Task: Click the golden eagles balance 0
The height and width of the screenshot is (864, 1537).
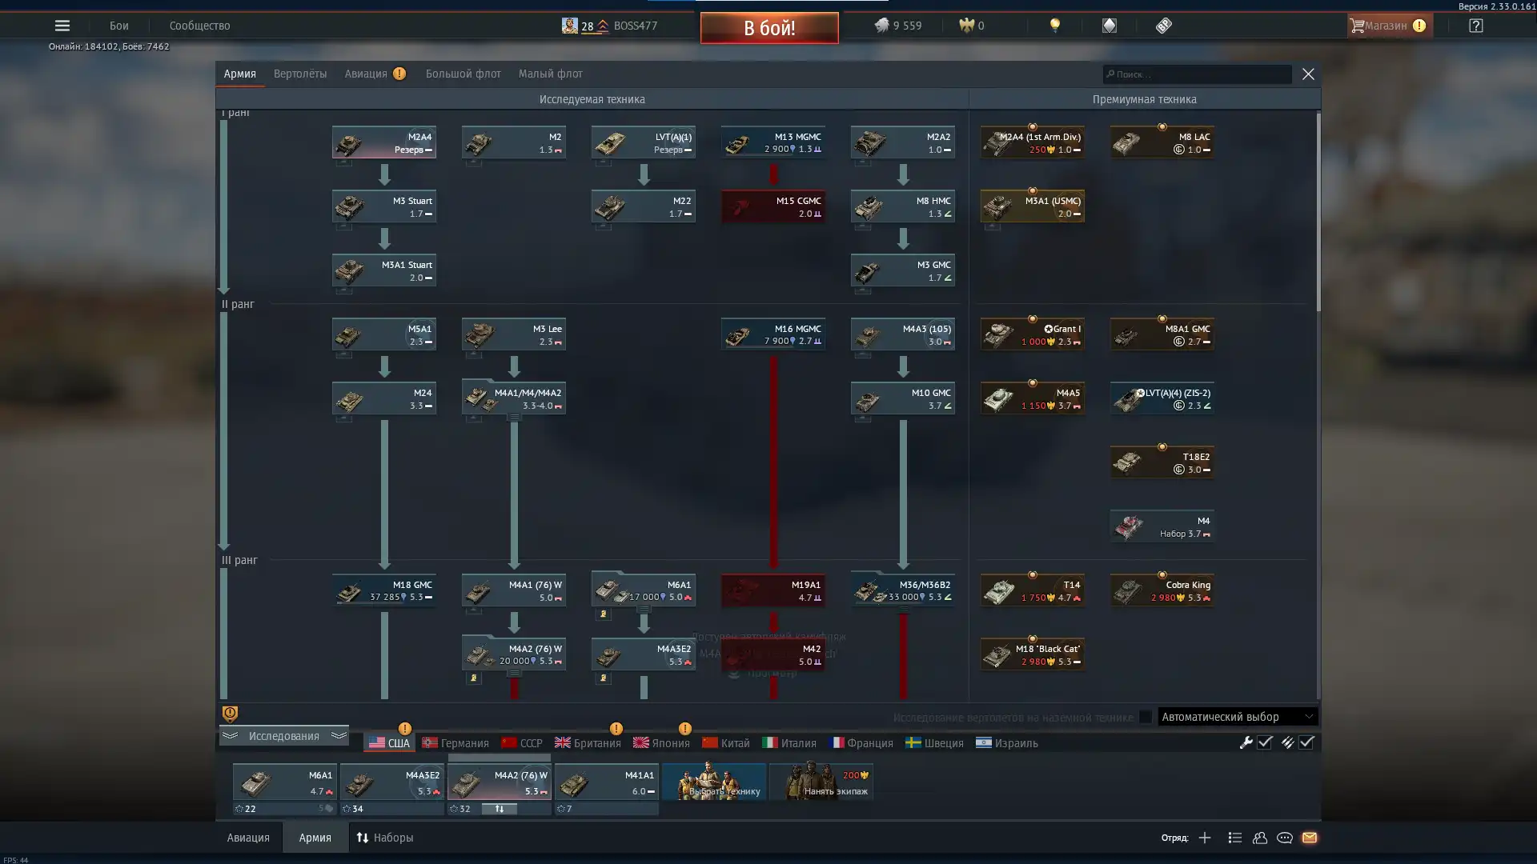Action: (x=972, y=26)
